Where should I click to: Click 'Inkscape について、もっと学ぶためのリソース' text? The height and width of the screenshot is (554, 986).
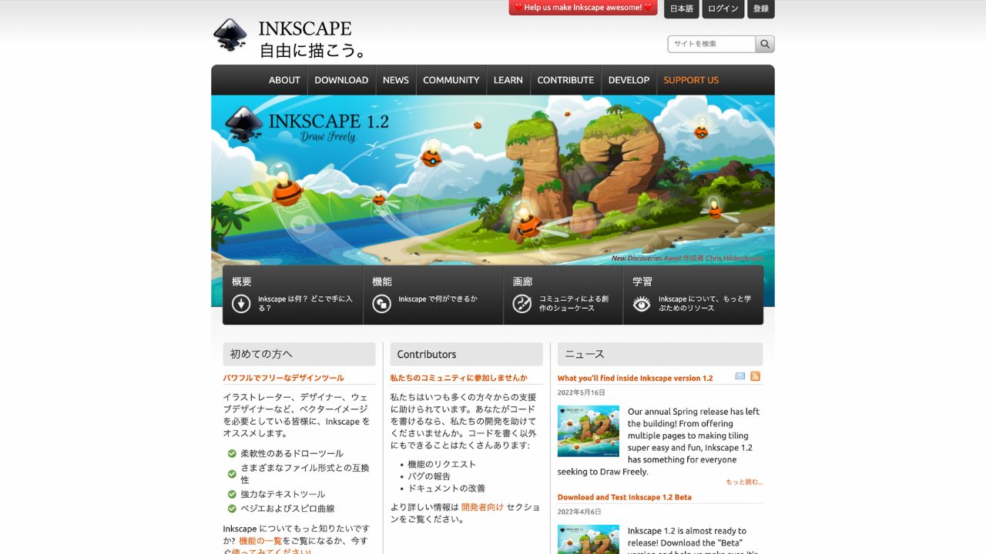click(705, 303)
